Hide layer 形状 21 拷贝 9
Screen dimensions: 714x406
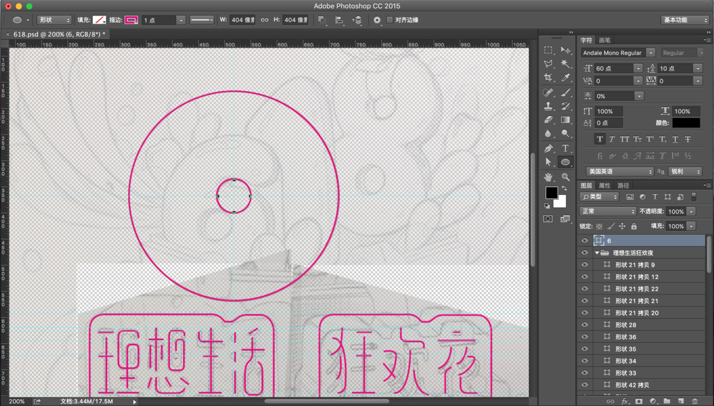click(x=584, y=265)
